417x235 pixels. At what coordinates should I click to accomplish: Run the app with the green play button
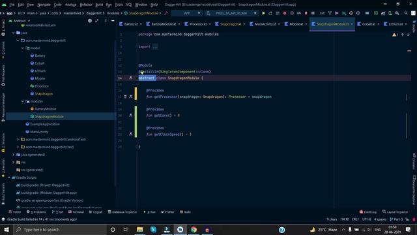(x=263, y=13)
